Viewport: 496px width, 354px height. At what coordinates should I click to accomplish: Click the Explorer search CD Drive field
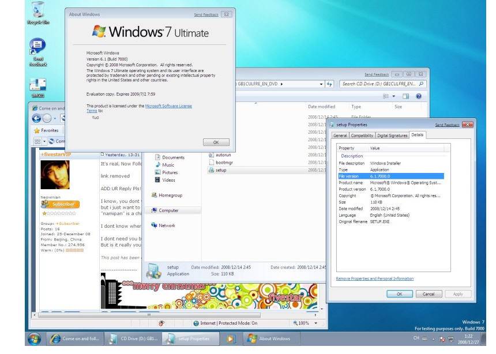tap(383, 84)
